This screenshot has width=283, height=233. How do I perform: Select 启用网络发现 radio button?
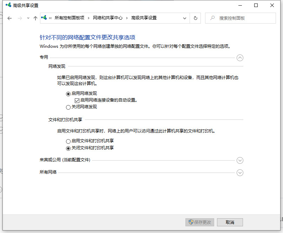68,93
